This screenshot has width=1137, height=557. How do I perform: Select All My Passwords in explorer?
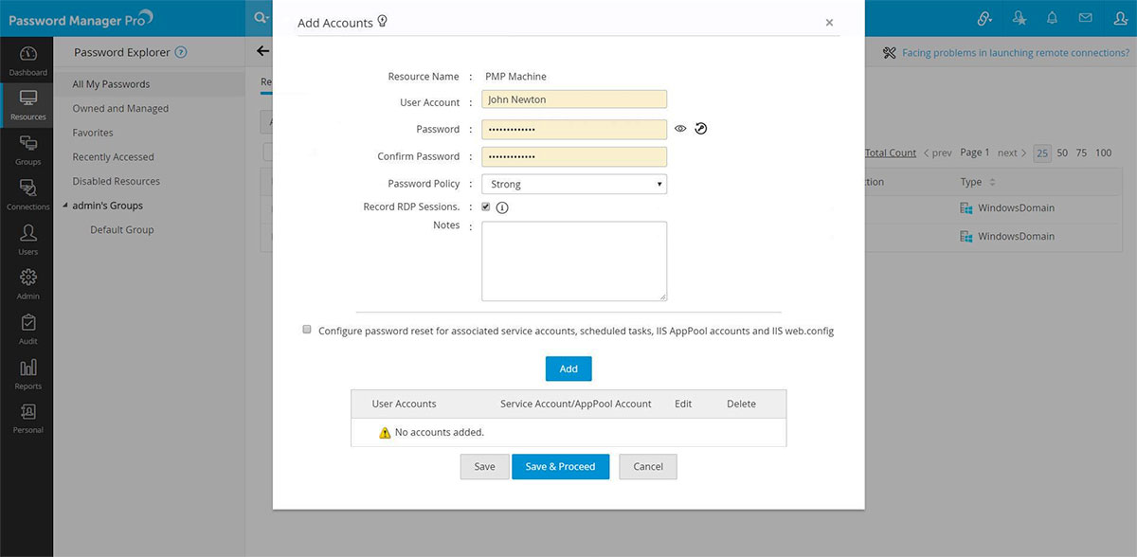(111, 84)
